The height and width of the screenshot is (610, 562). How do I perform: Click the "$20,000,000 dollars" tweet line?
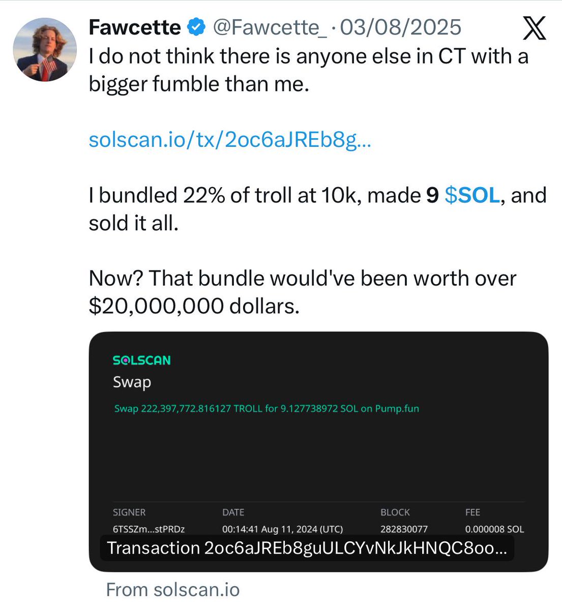[x=194, y=306]
